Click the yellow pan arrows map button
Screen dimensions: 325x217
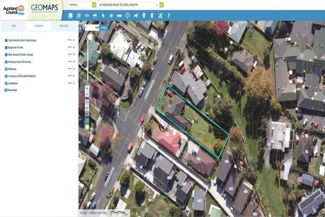87,120
